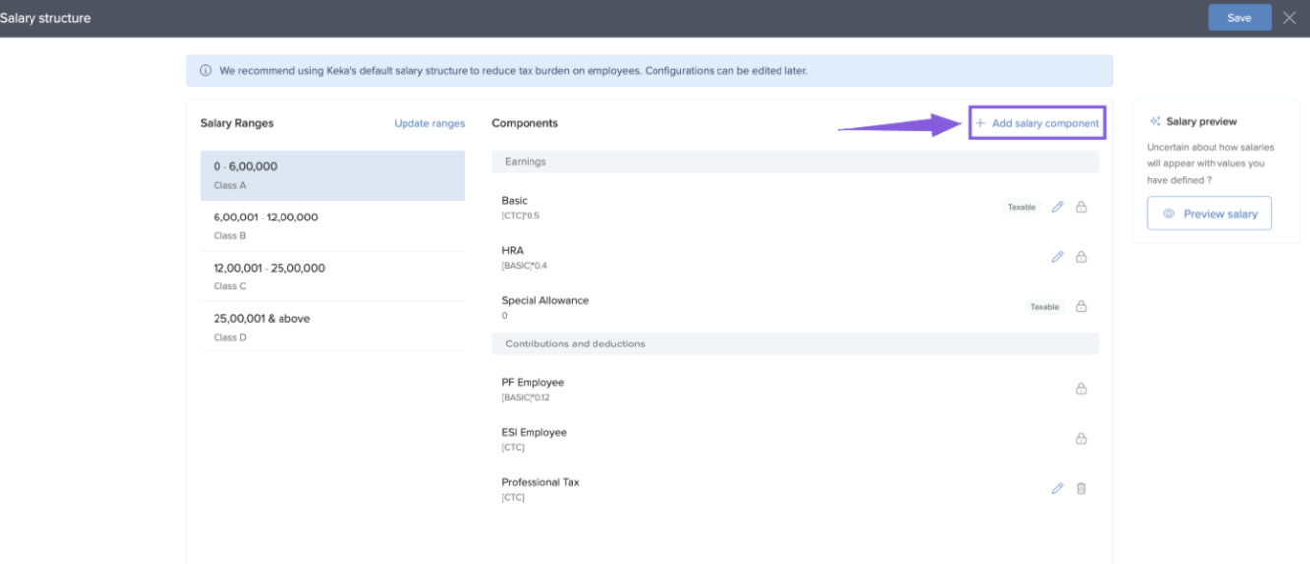The height and width of the screenshot is (564, 1310).
Task: Save the salary structure
Action: coord(1239,18)
